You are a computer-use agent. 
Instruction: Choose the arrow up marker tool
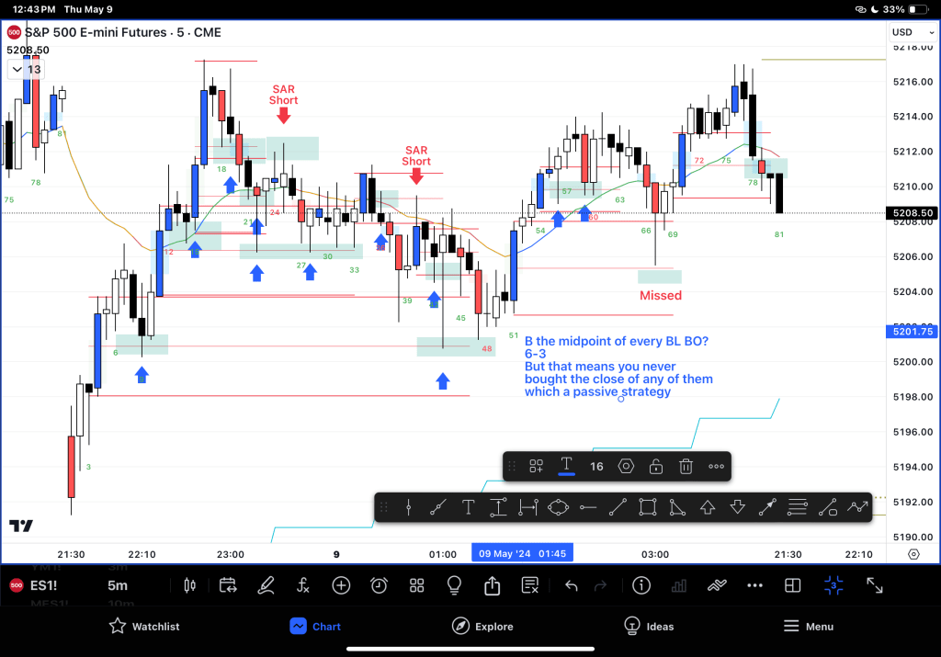[708, 506]
